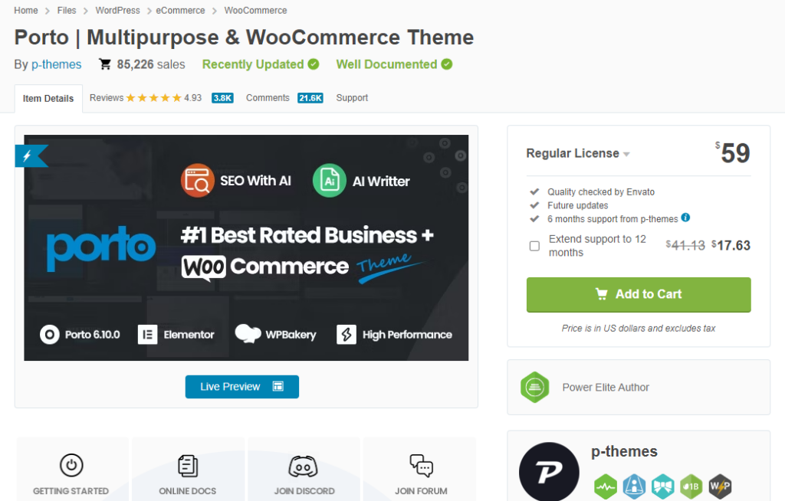785x501 pixels.
Task: Click the Join Discord icon
Action: [303, 467]
